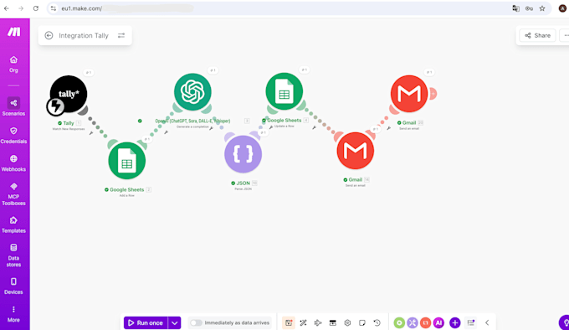The height and width of the screenshot is (330, 569).
Task: Click the purple plus favorites button
Action: (454, 322)
